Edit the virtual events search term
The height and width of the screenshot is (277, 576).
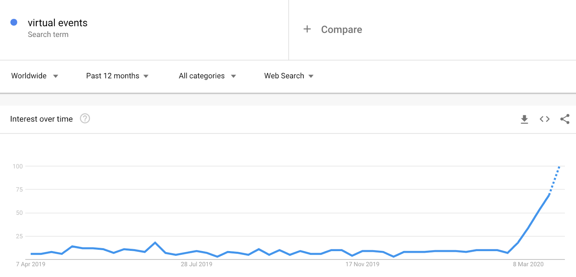[x=58, y=23]
